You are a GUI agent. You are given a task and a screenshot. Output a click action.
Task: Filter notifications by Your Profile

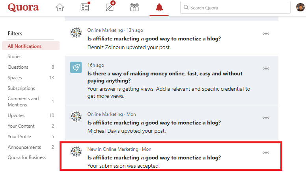31,136
